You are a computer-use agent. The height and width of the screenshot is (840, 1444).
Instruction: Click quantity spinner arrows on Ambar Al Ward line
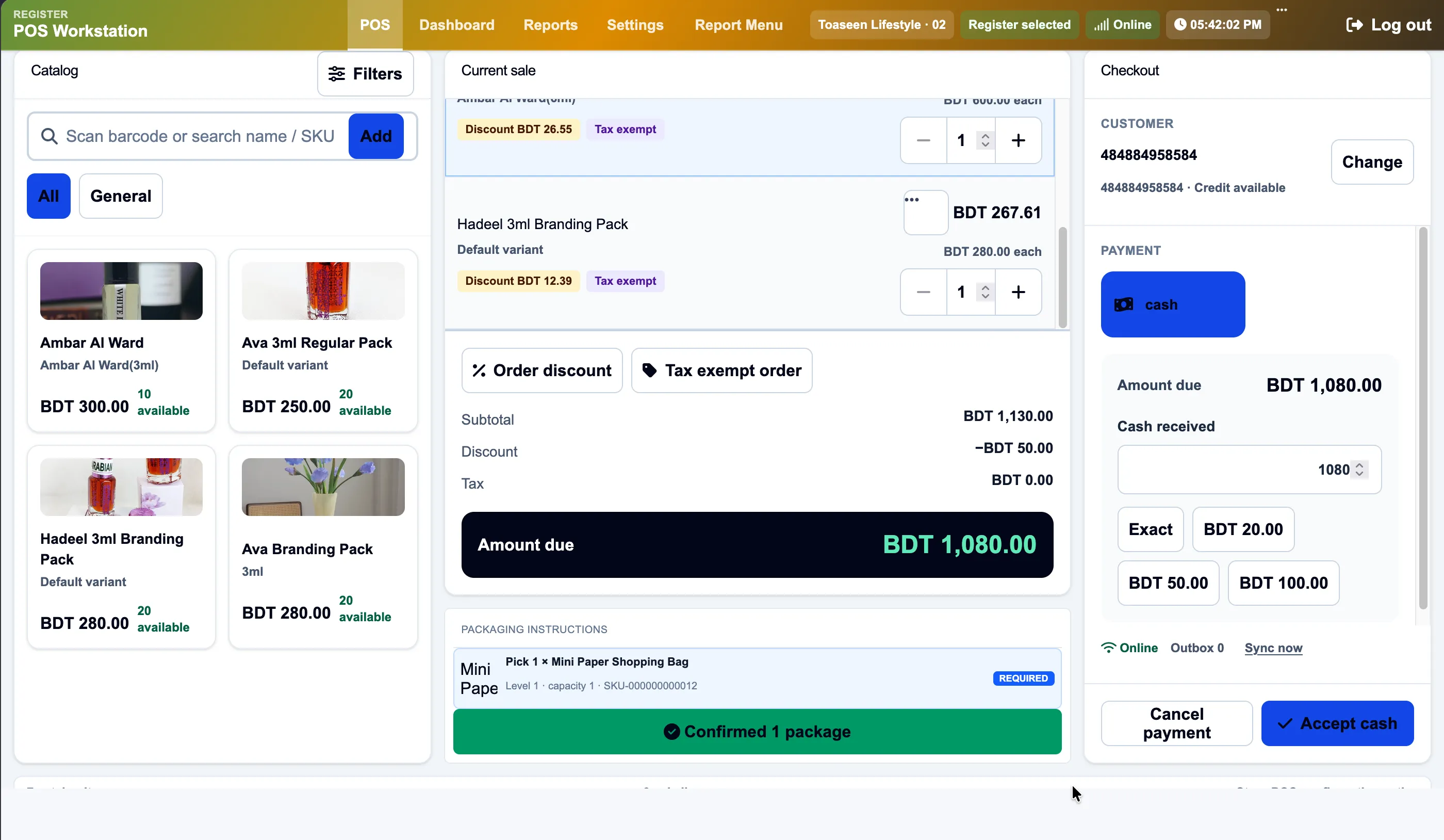pyautogui.click(x=985, y=140)
